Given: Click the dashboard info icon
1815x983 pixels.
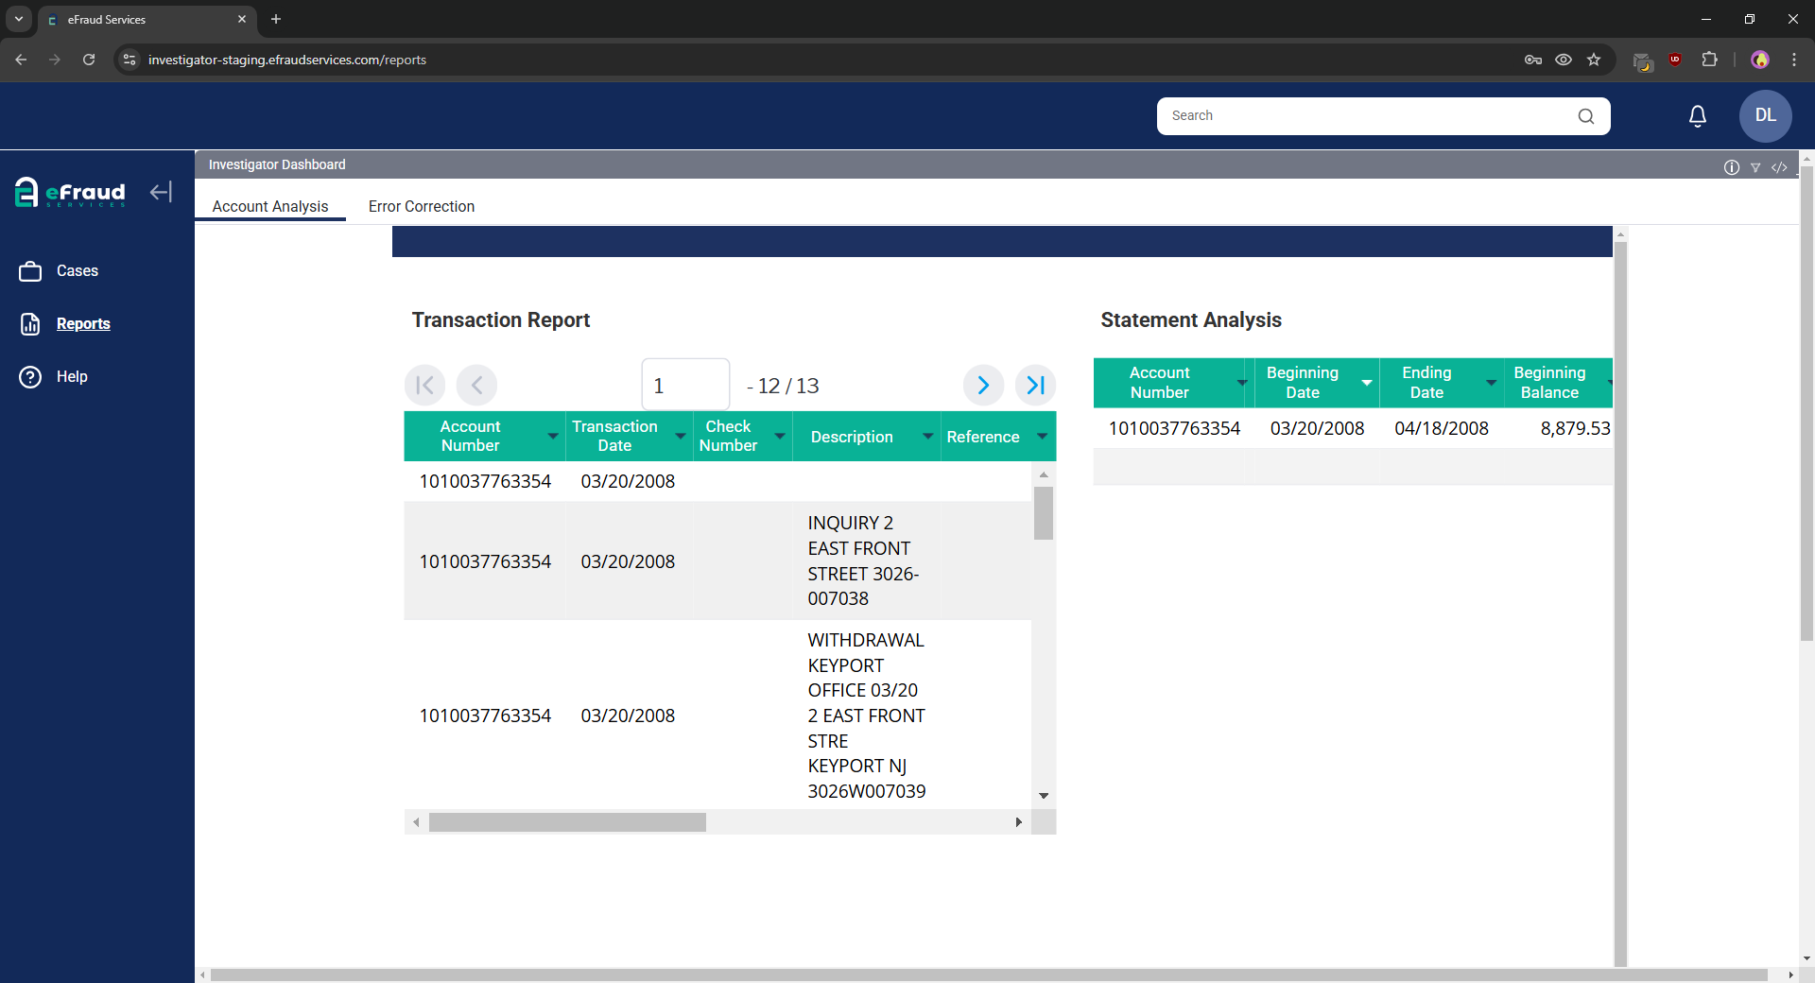Looking at the screenshot, I should click(1732, 167).
